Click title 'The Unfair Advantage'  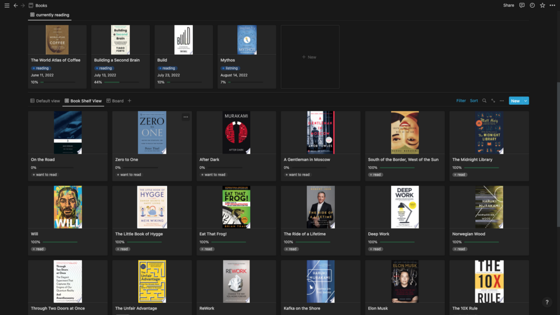[x=136, y=308]
